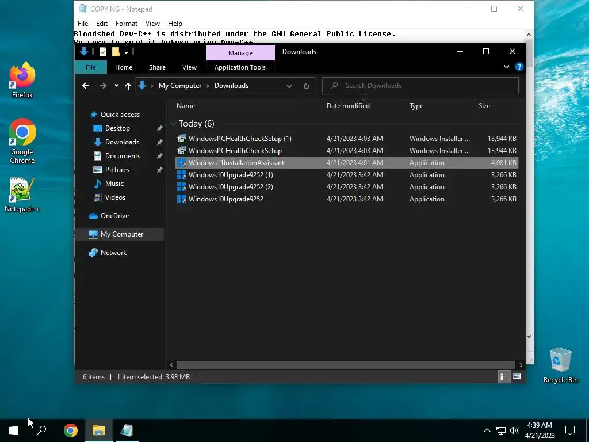This screenshot has width=589, height=442.
Task: Go up one level with Up arrow
Action: 128,86
